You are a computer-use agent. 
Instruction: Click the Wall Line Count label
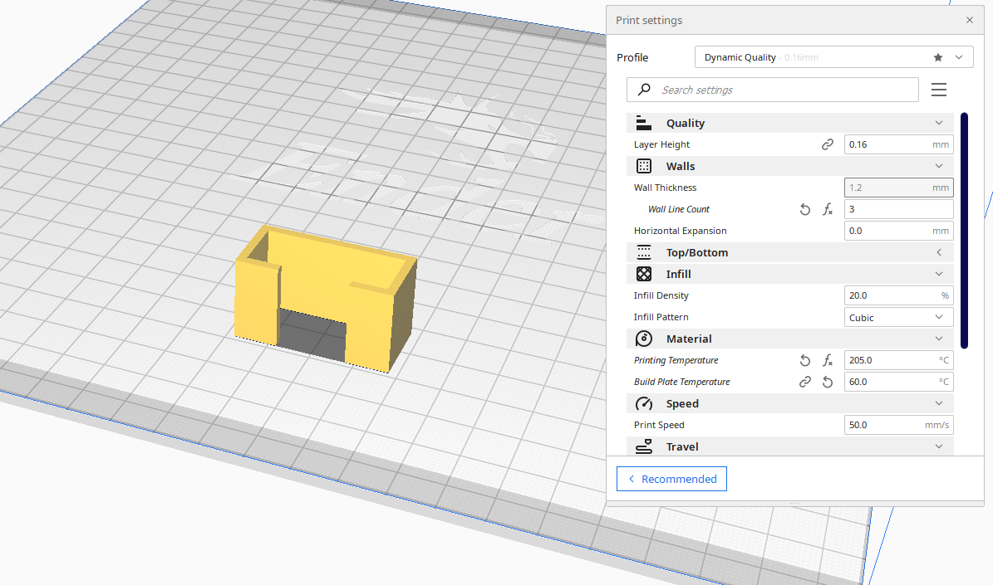pos(678,209)
